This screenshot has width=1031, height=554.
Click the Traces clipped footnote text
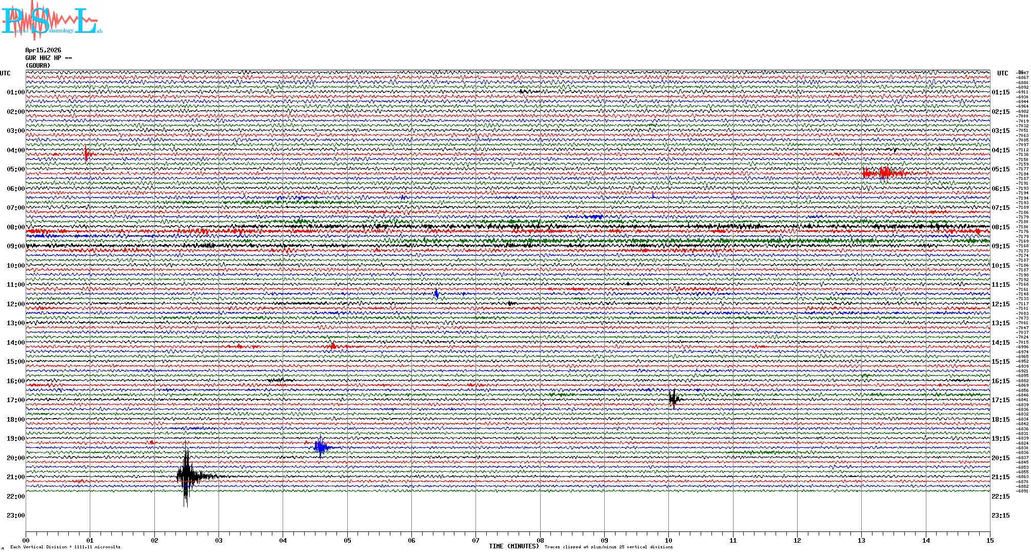pyautogui.click(x=608, y=547)
